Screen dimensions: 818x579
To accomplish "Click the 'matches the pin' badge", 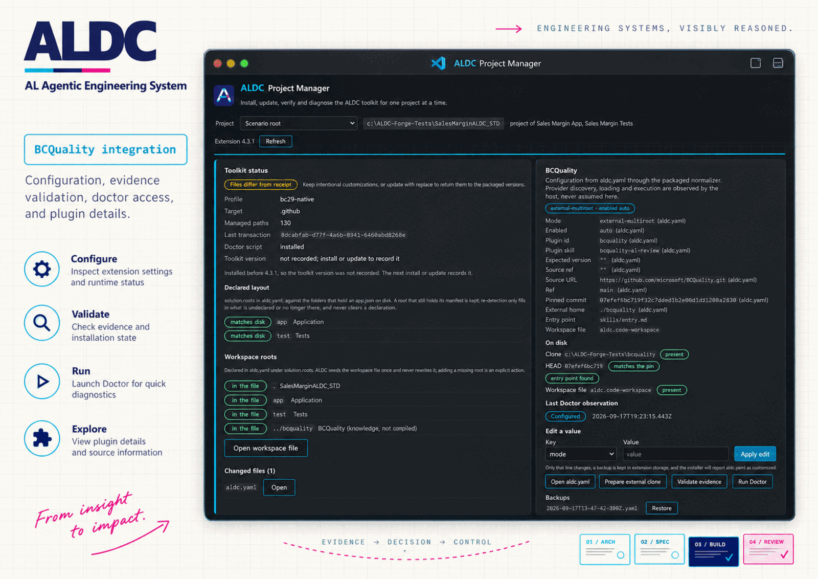I will point(633,366).
